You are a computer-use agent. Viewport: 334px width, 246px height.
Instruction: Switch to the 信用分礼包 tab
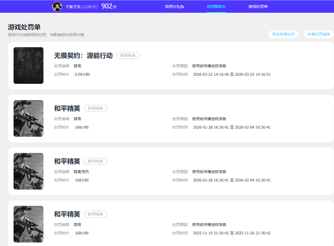174,6
